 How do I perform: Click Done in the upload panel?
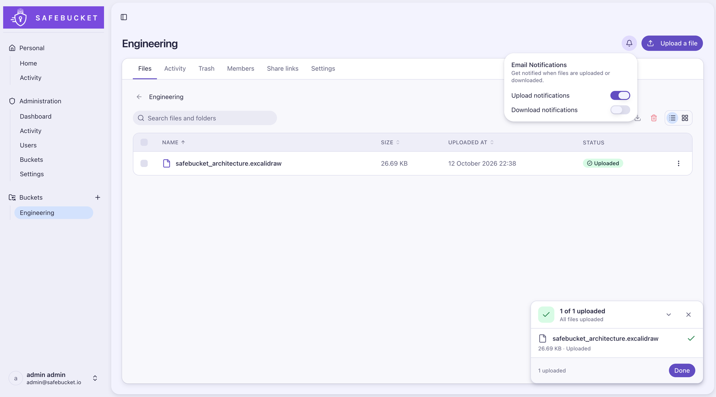pos(682,371)
